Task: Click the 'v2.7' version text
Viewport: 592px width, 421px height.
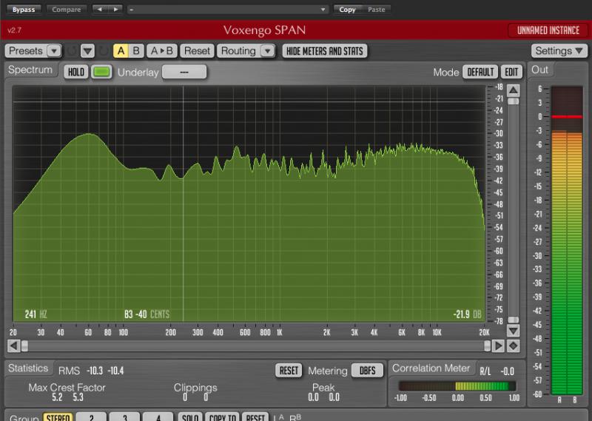Action: 14,30
